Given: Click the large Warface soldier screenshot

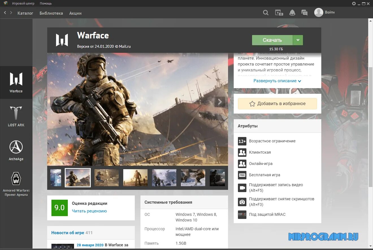Looking at the screenshot, I should click(x=138, y=109).
